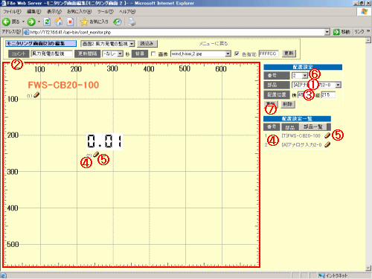
Task: Open the お気に入り(A) menu
Action: [x=80, y=12]
